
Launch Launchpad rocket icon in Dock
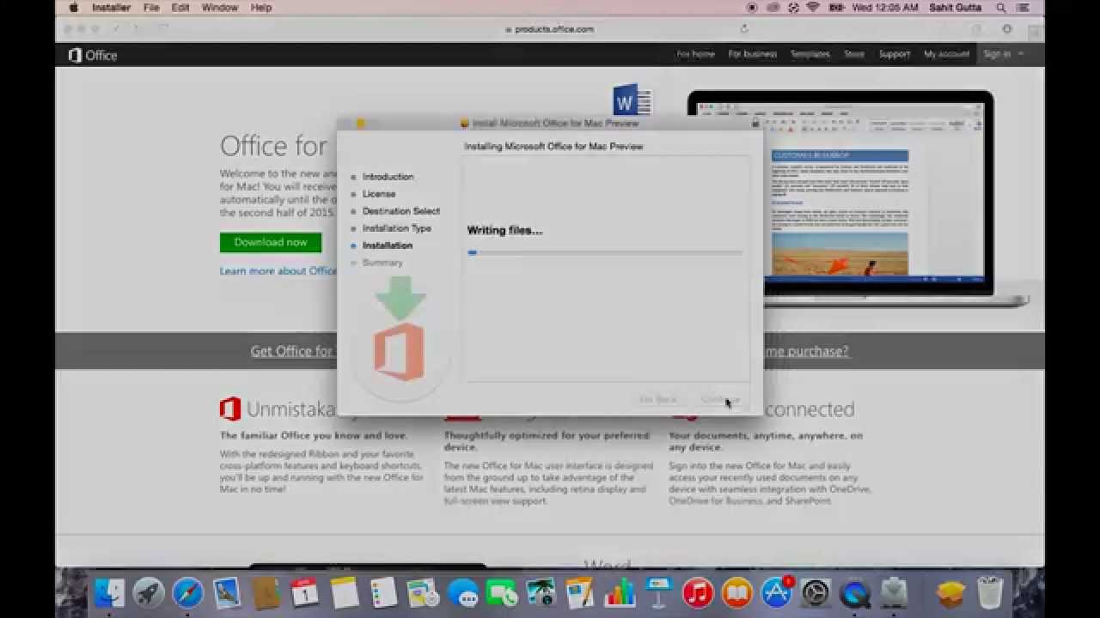(x=149, y=593)
